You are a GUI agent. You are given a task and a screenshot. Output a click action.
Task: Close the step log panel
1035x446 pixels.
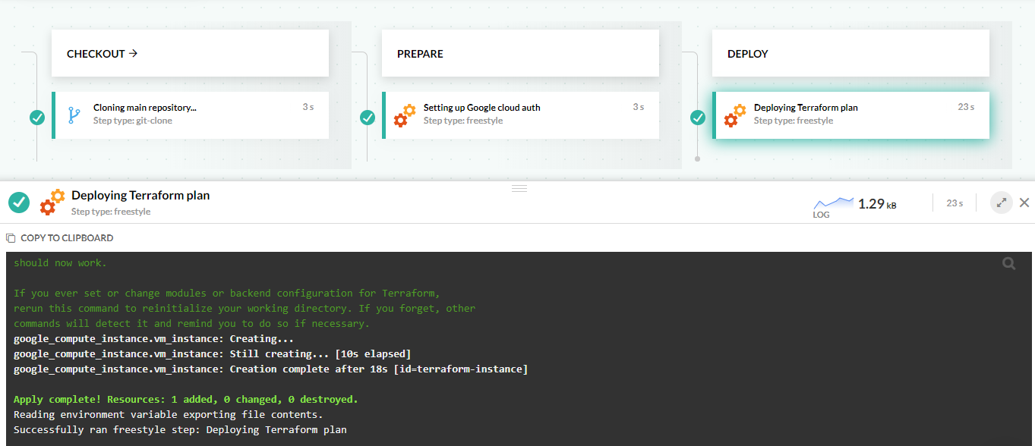(1024, 203)
